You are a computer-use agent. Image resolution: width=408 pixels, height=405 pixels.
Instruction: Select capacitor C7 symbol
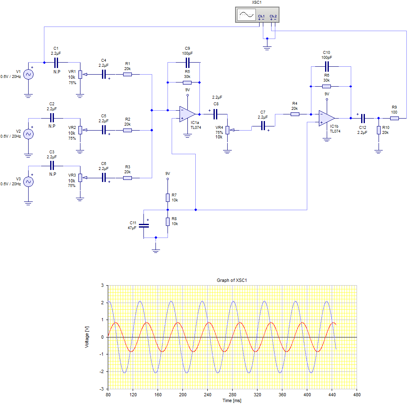coord(263,126)
